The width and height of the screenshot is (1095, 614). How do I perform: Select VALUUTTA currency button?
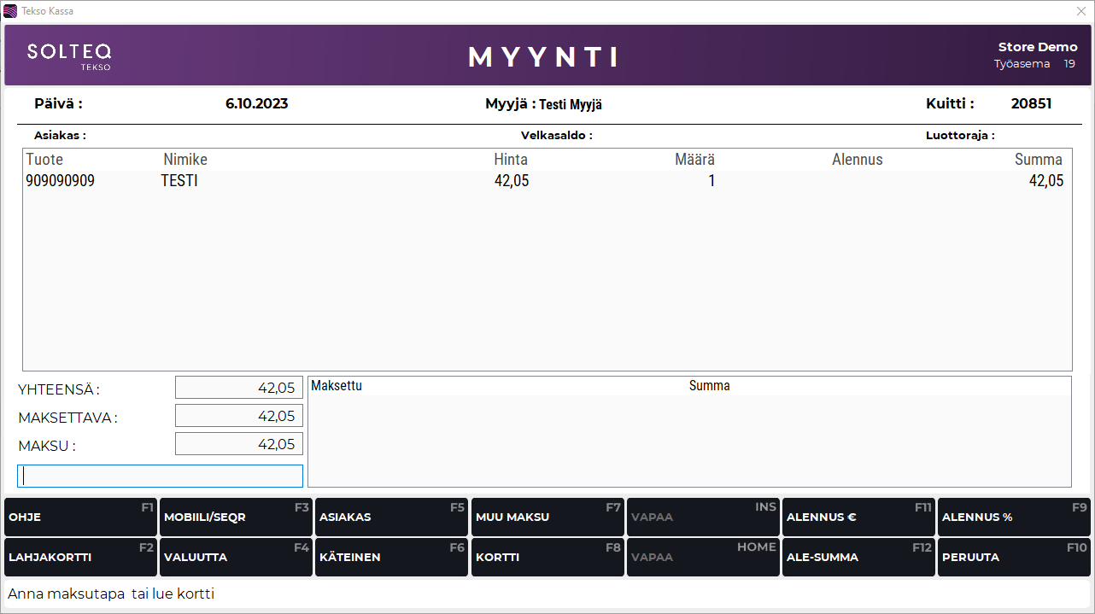[x=235, y=557]
